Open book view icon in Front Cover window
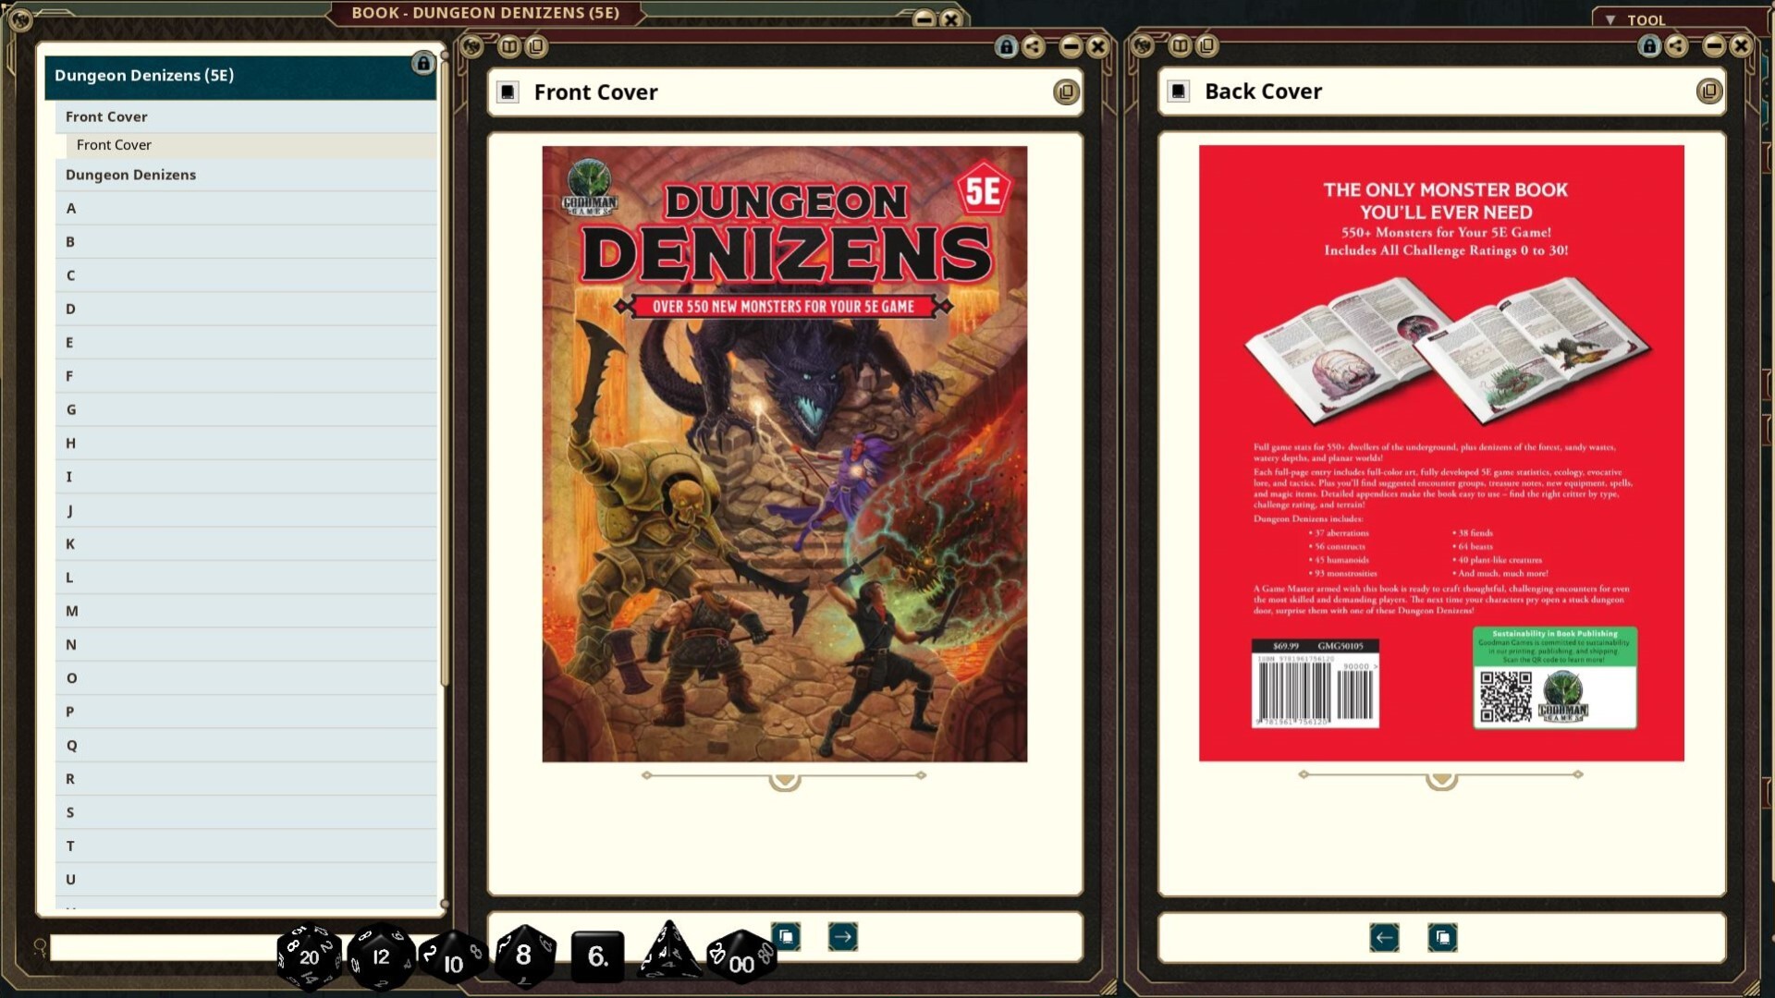1775x998 pixels. 509,46
